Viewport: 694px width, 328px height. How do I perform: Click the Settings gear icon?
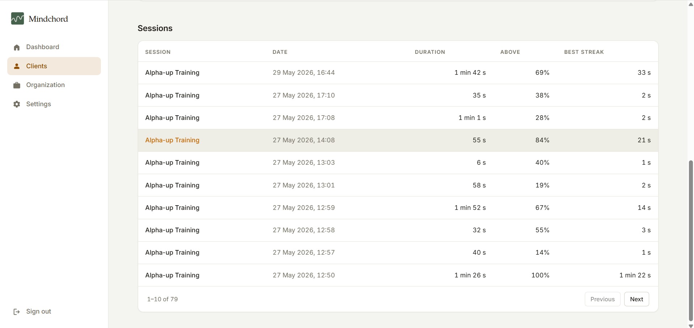(x=17, y=104)
